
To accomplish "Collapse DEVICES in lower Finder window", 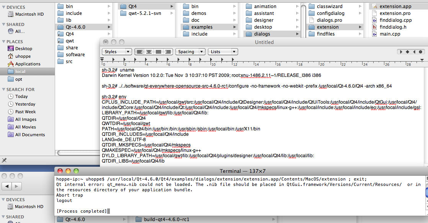I will (x=3, y=200).
